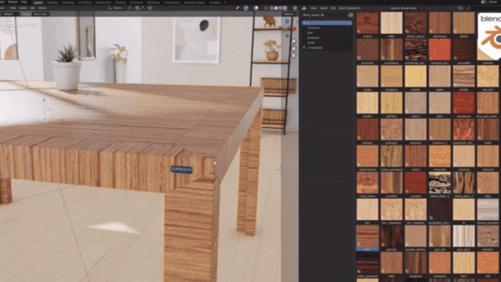This screenshot has width=501, height=282.
Task: Select the Unassigned catalog
Action: 316,48
